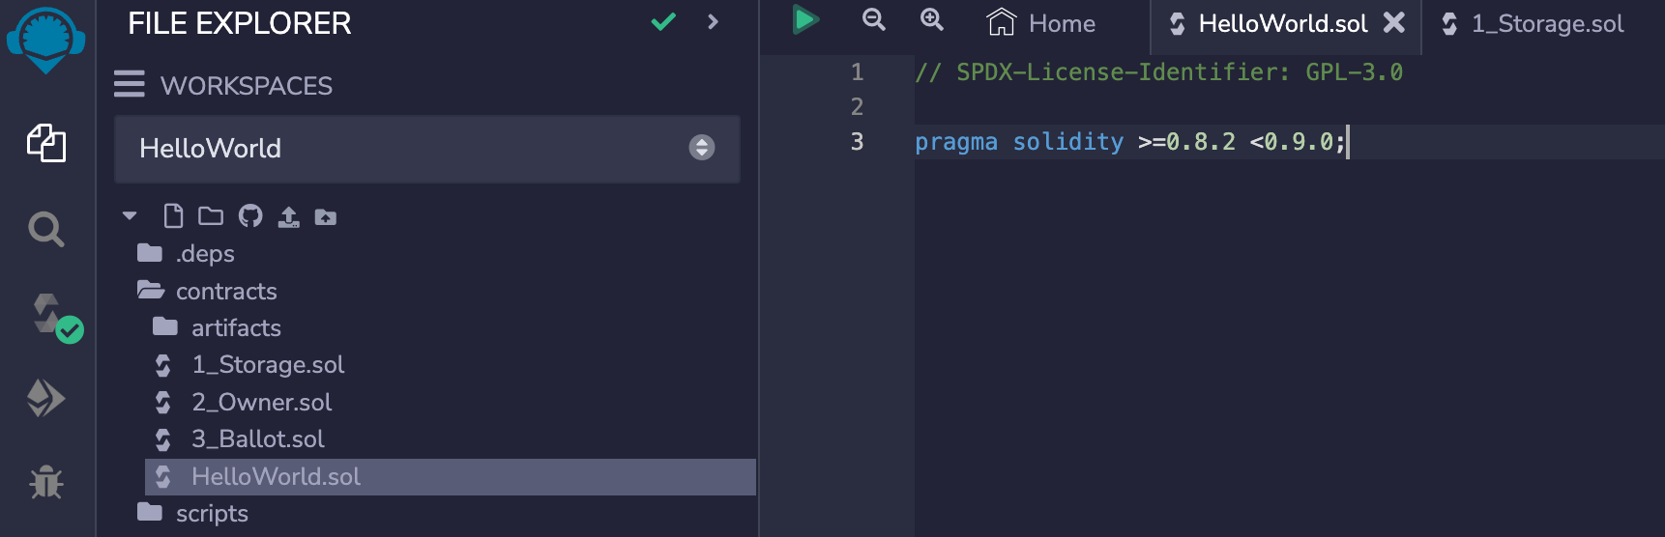The width and height of the screenshot is (1665, 537).
Task: Close the HelloWorld.sol tab
Action: 1394,22
